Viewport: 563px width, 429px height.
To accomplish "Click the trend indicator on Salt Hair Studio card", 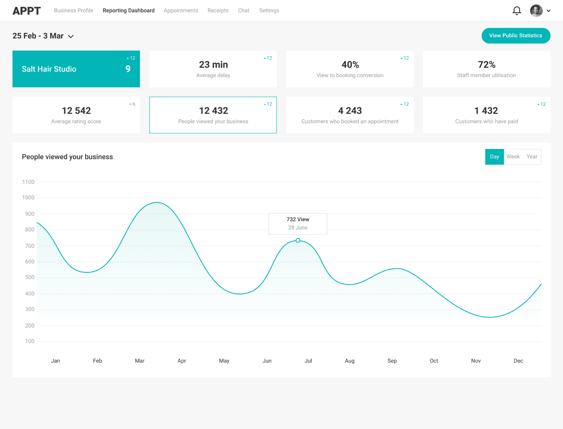I will tap(130, 58).
